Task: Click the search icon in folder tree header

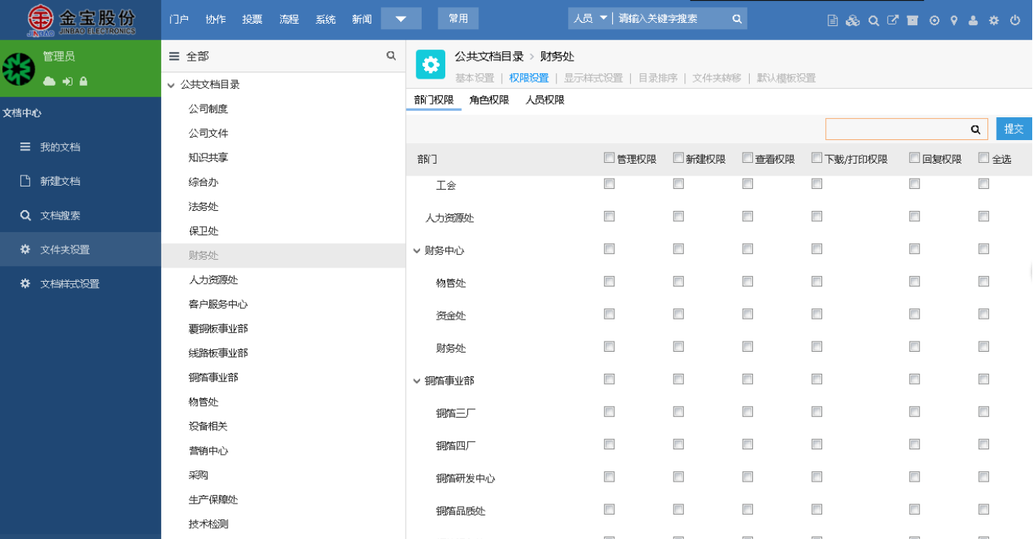Action: [391, 56]
